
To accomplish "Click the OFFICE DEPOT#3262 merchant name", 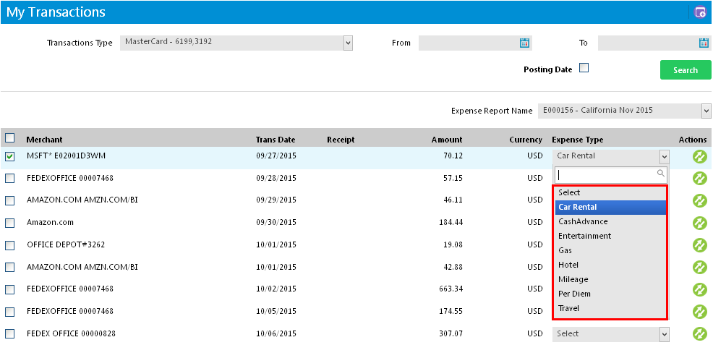I will [66, 245].
